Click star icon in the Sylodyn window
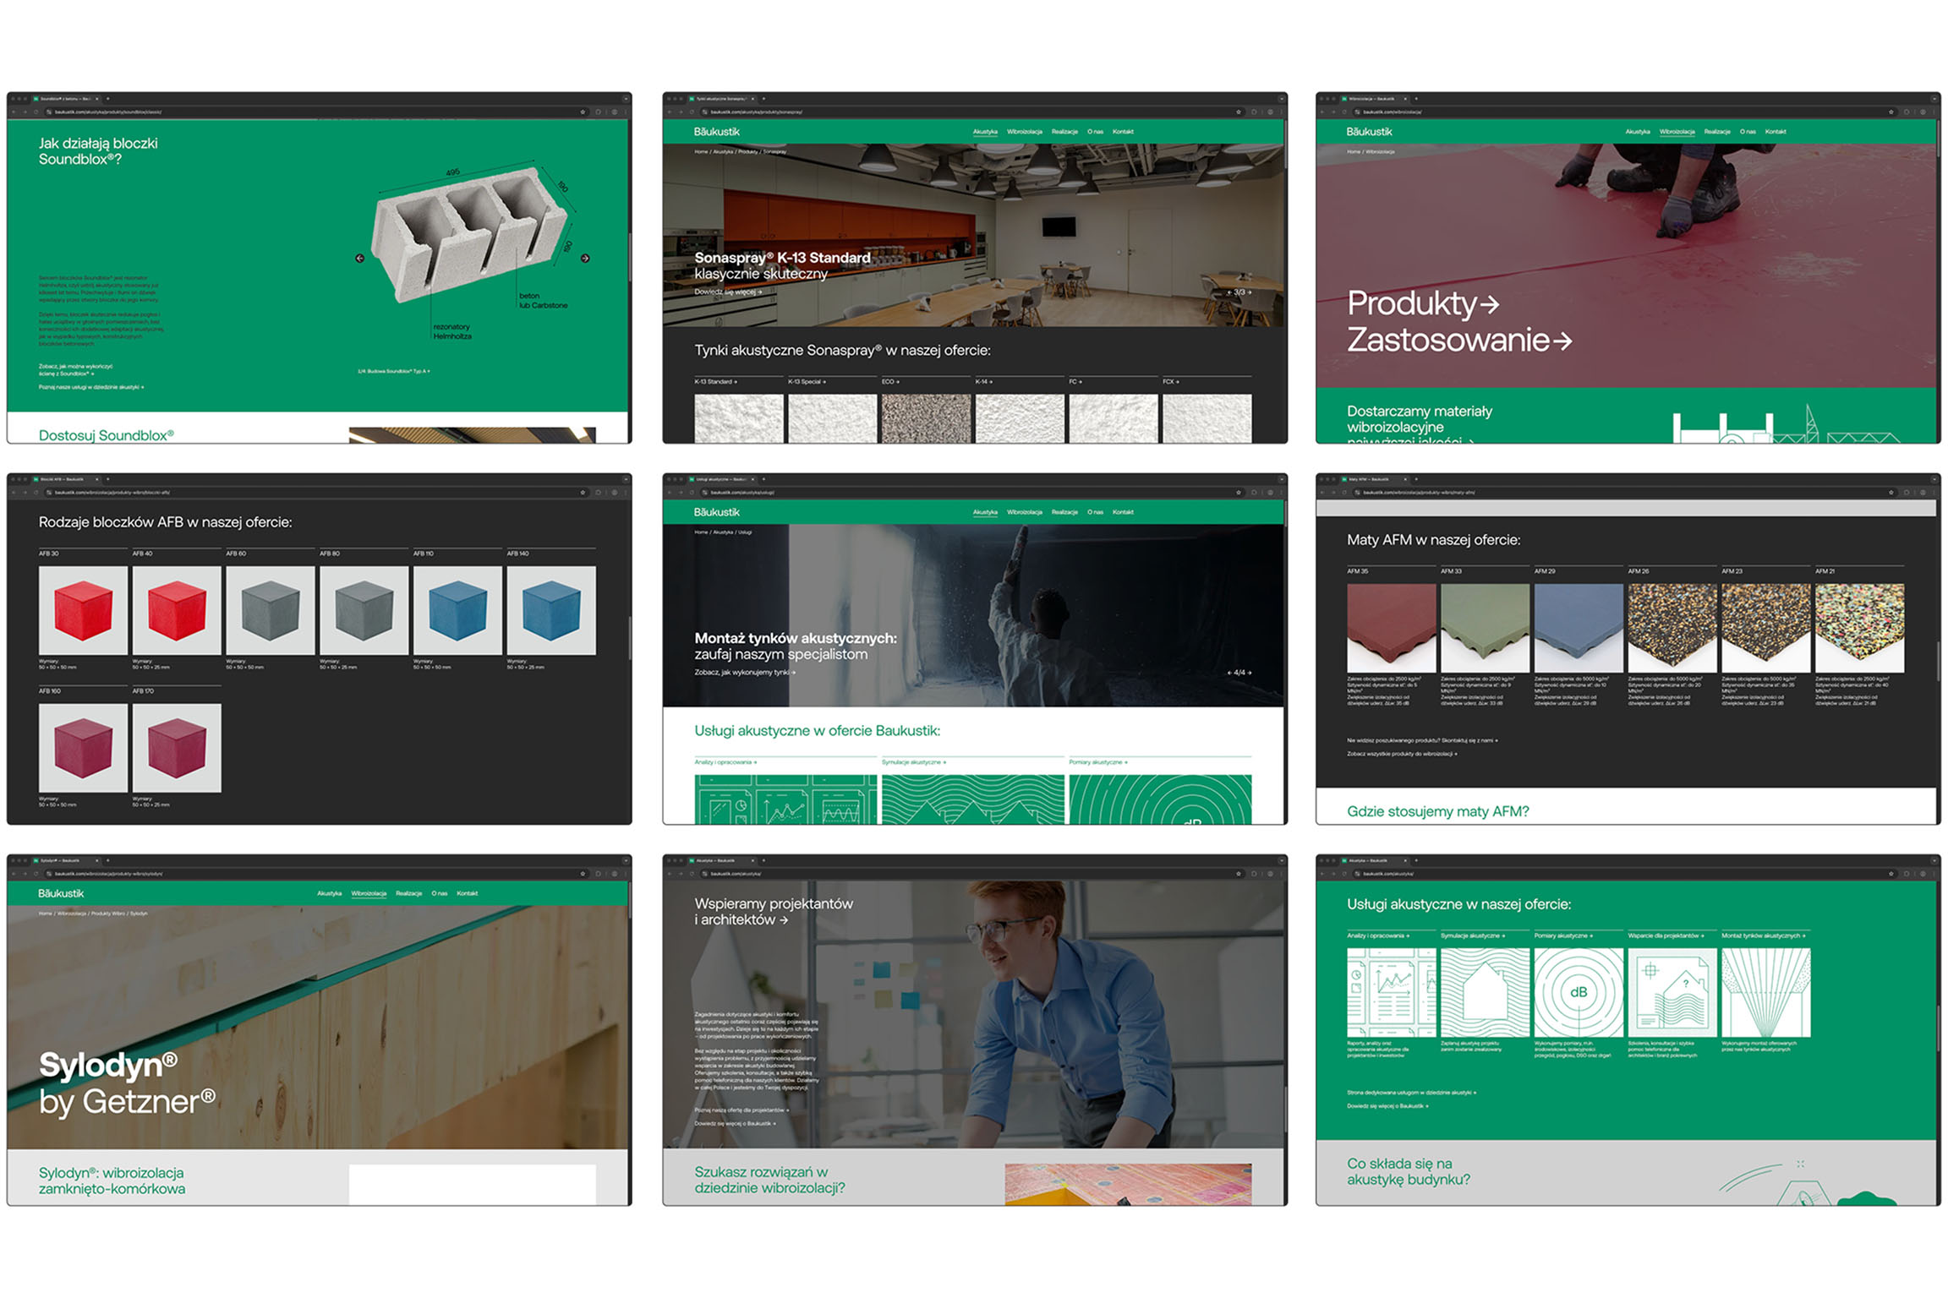Screen dimensions: 1948x1298 pos(583,874)
